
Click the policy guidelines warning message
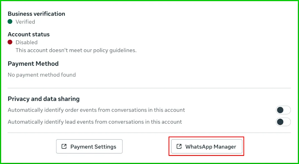76,50
